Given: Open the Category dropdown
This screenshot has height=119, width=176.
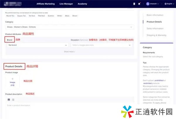Looking at the screenshot, I should click(x=70, y=27).
